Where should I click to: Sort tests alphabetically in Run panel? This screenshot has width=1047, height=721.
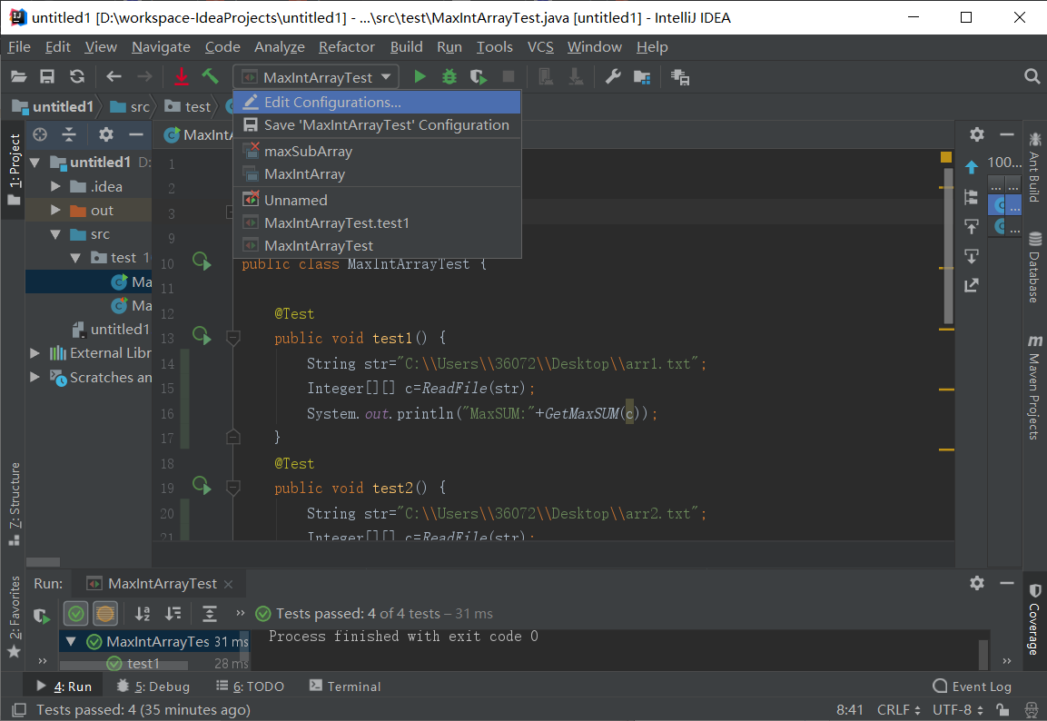coord(143,614)
